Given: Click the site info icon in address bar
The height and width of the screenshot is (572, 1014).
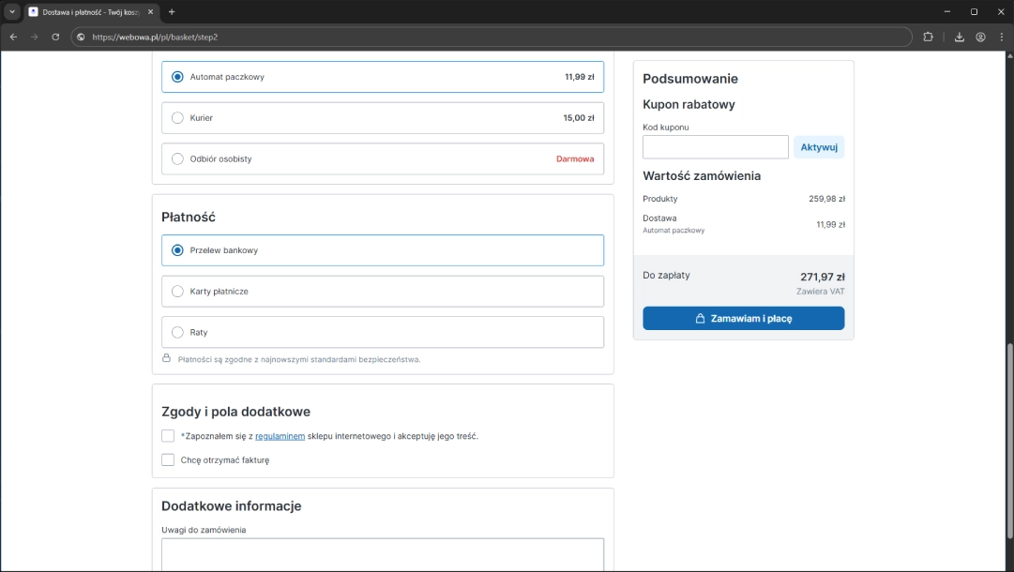Looking at the screenshot, I should click(x=82, y=37).
